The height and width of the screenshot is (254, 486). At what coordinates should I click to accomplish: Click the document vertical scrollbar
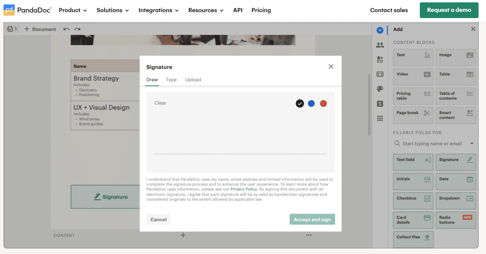pos(369,105)
